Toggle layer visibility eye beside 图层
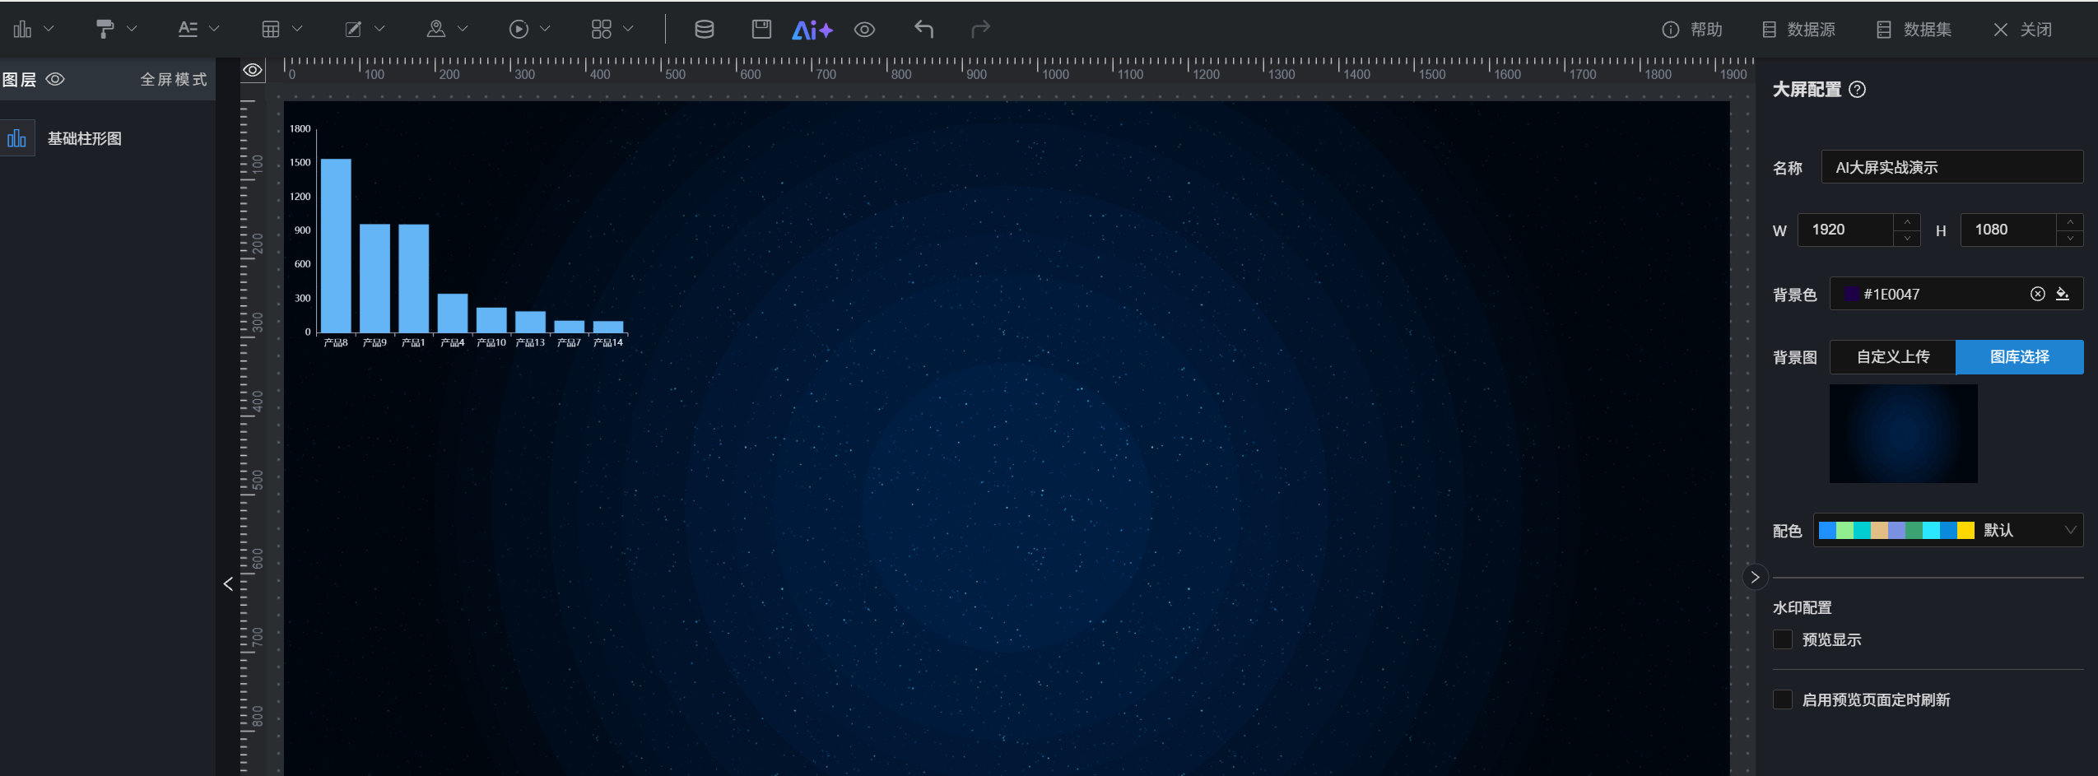This screenshot has width=2098, height=776. (55, 79)
